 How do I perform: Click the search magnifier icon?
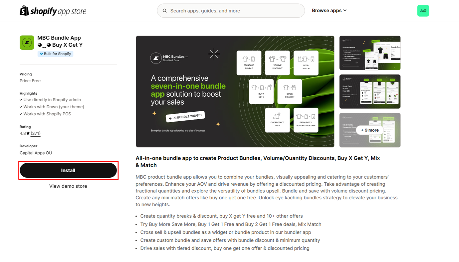165,11
